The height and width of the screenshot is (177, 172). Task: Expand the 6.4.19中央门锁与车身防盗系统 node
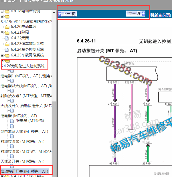click(2, 17)
